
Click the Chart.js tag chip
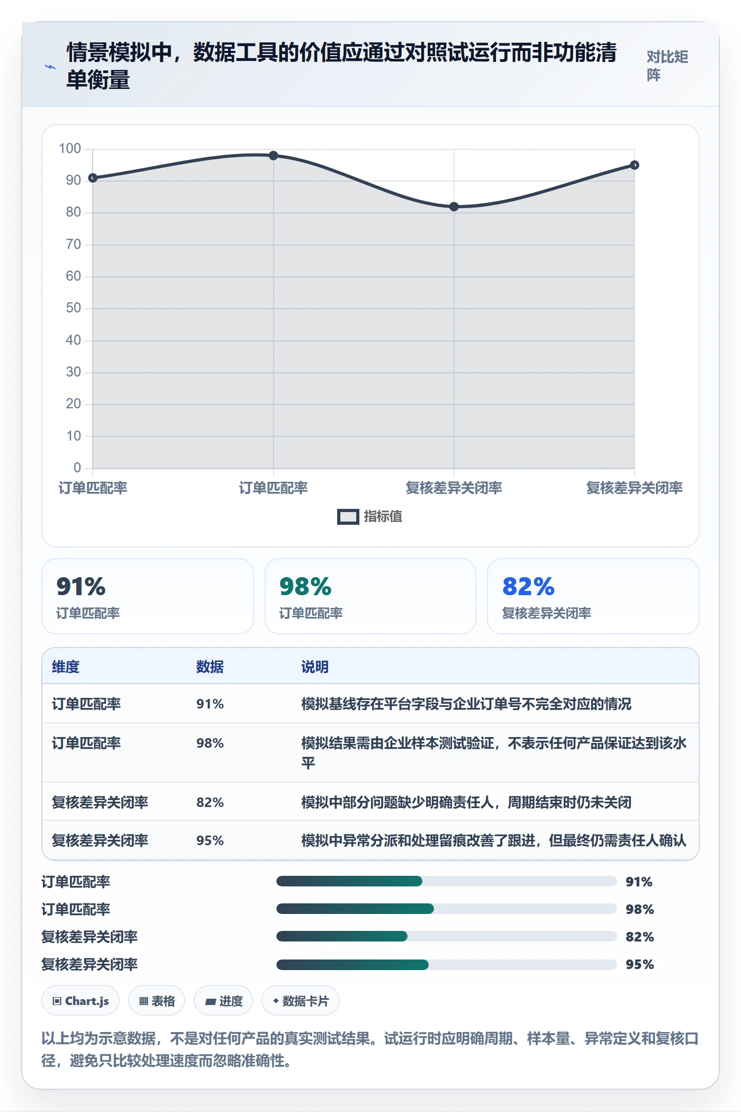pos(80,1001)
